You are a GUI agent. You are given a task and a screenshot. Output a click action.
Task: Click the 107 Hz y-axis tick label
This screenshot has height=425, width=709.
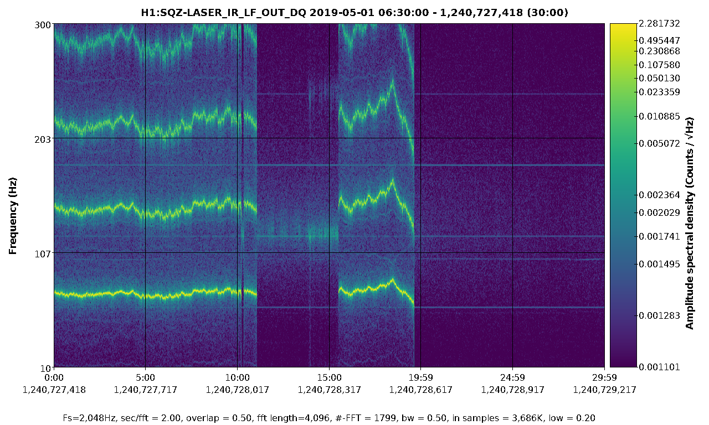[44, 253]
